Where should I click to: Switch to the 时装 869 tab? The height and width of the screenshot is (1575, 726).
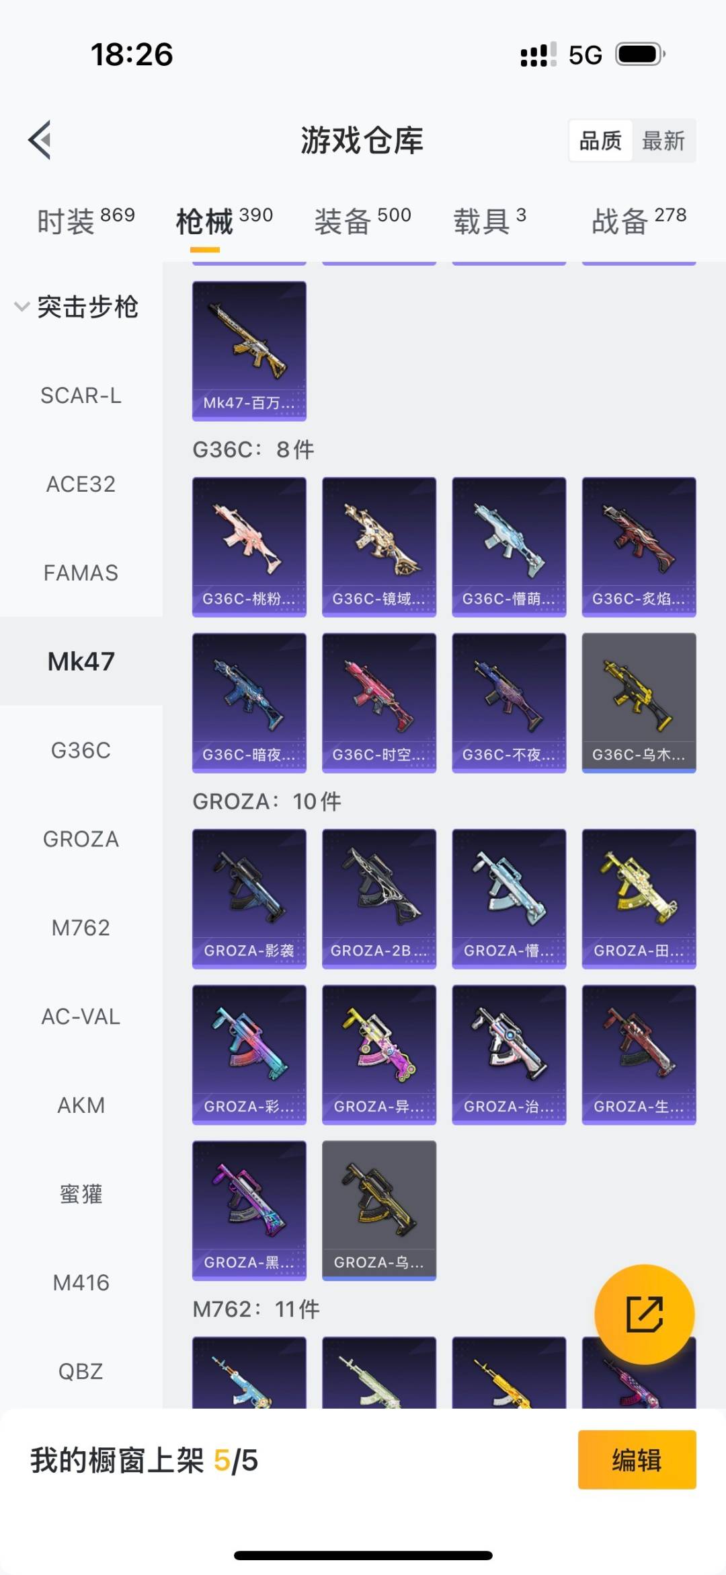point(86,220)
